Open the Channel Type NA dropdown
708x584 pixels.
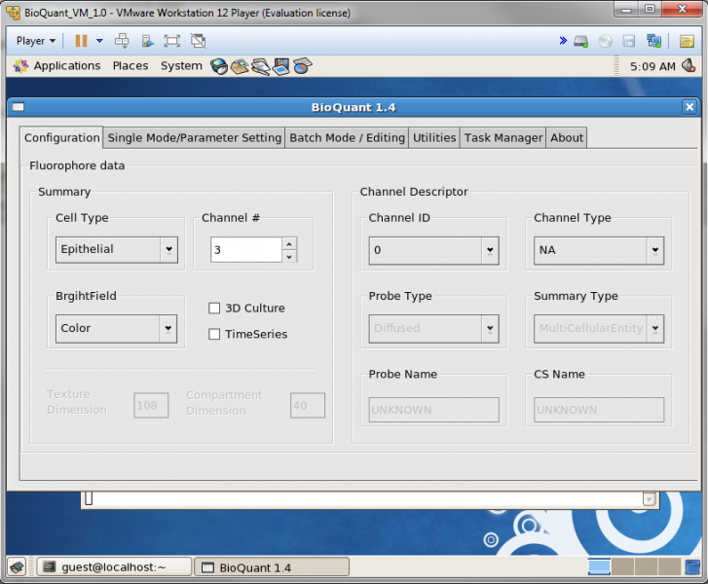(599, 250)
